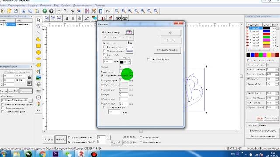The image size is (280, 157).
Task: Select the Input Port tab in left panel
Action: [x=14, y=91]
